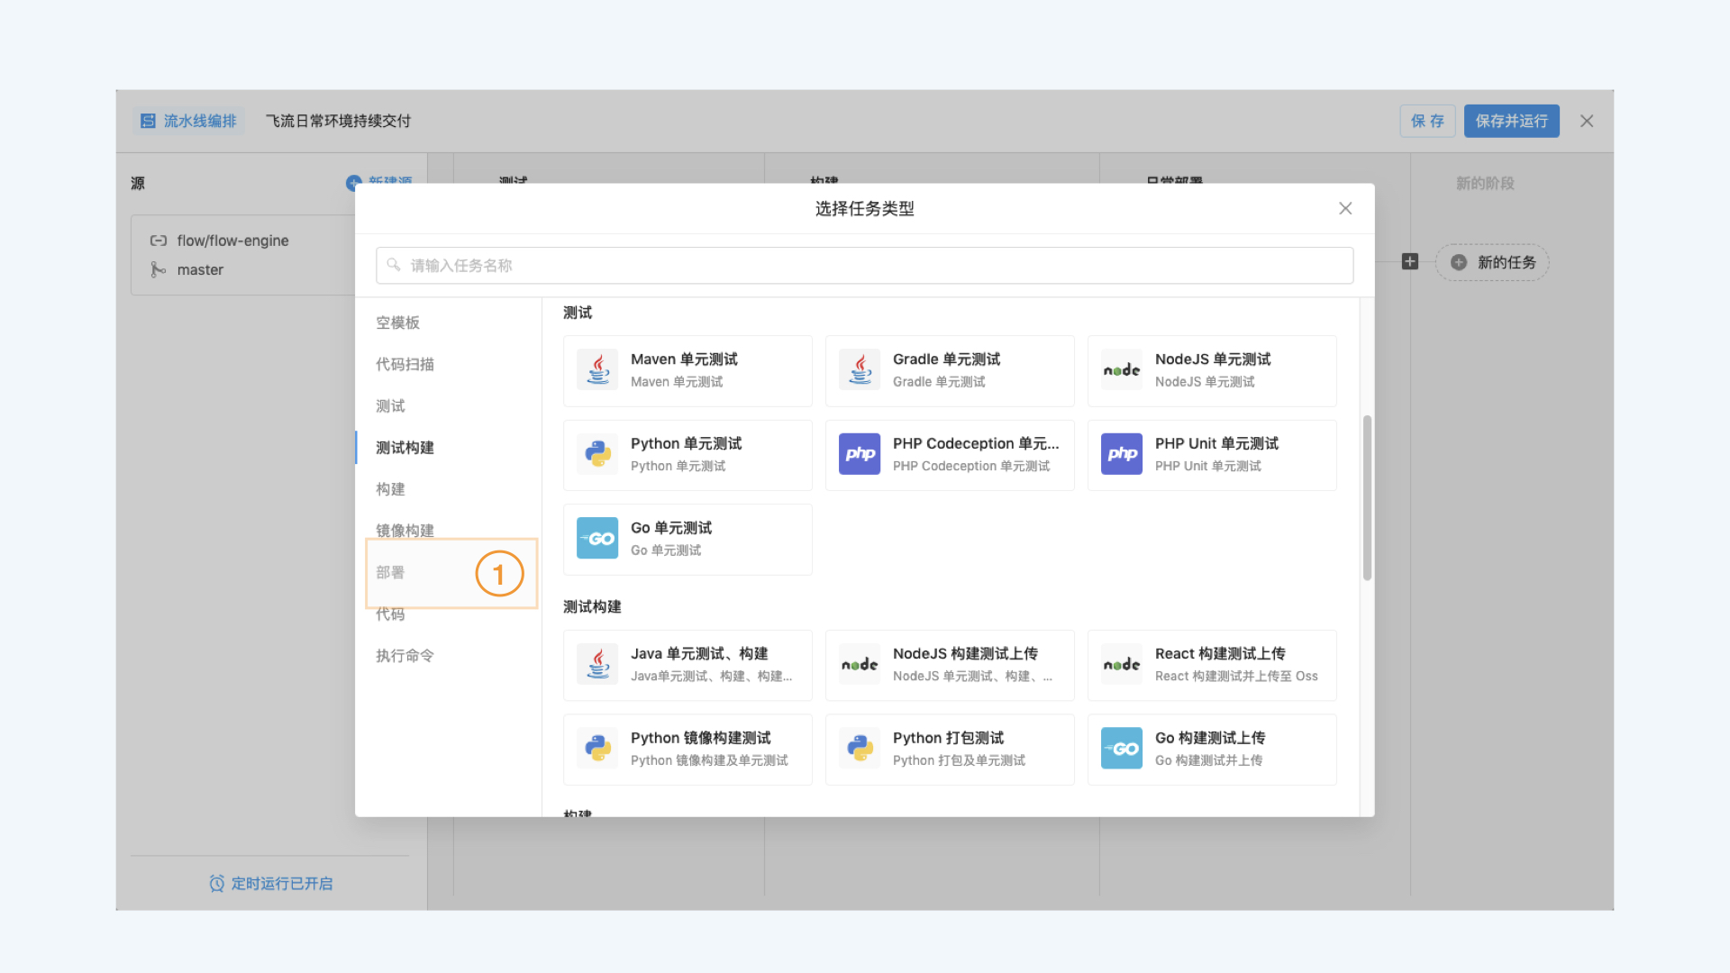The image size is (1730, 973).
Task: Click the master branch text
Action: [x=200, y=269]
